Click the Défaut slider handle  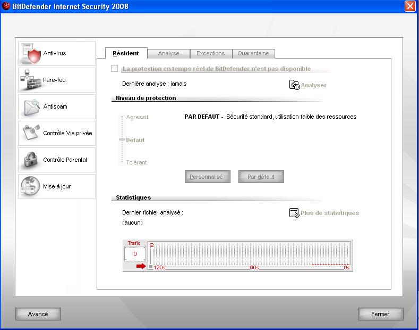122,139
